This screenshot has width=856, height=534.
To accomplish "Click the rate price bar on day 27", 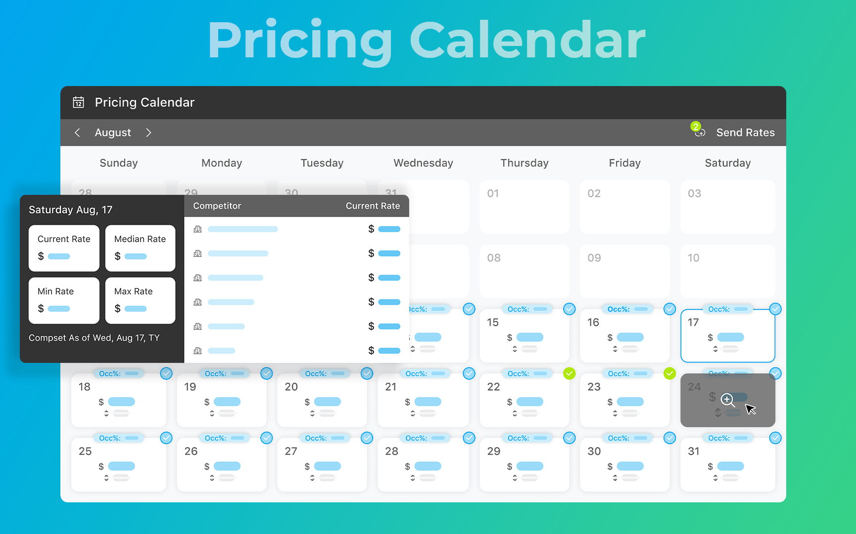I will [327, 466].
